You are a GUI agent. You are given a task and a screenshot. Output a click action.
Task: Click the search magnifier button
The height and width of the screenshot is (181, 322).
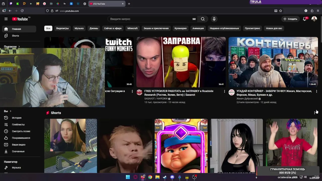pos(203,19)
